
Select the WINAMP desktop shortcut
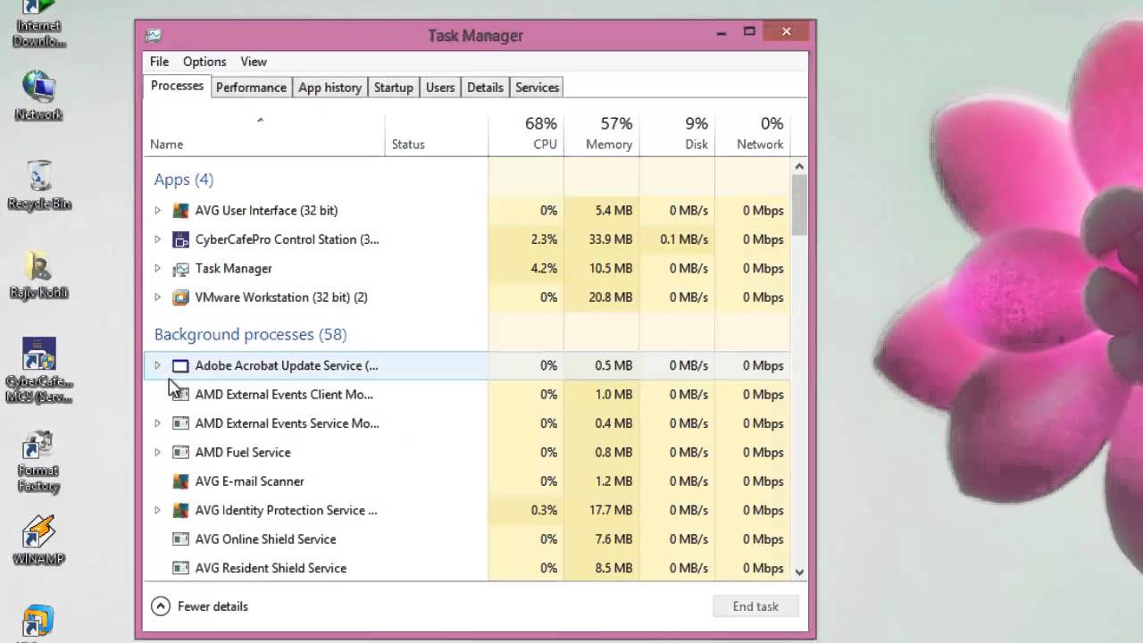tap(38, 540)
